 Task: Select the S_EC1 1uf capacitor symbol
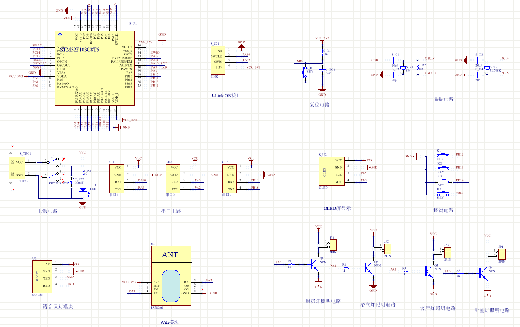click(x=322, y=70)
